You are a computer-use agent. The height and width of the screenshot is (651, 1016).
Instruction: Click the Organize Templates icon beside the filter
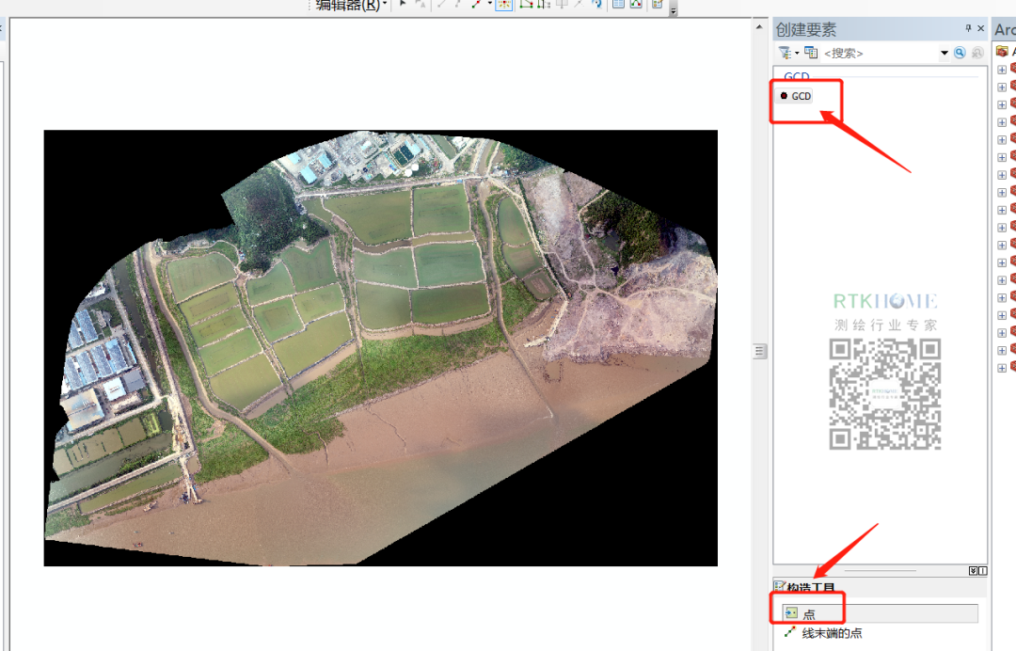tap(811, 53)
